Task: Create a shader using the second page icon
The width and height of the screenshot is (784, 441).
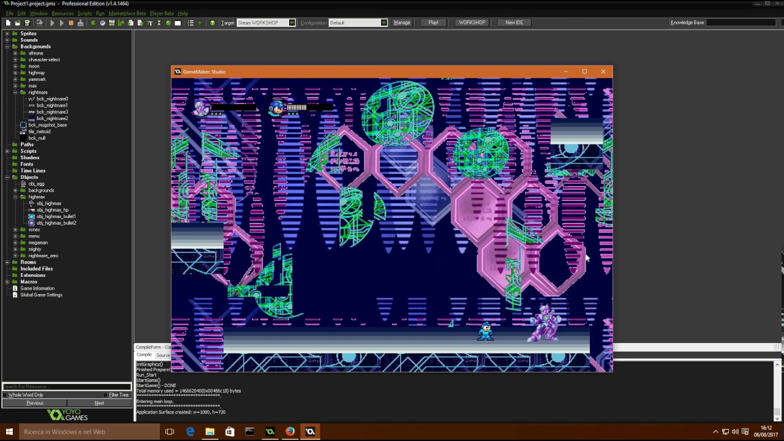Action: click(x=140, y=23)
